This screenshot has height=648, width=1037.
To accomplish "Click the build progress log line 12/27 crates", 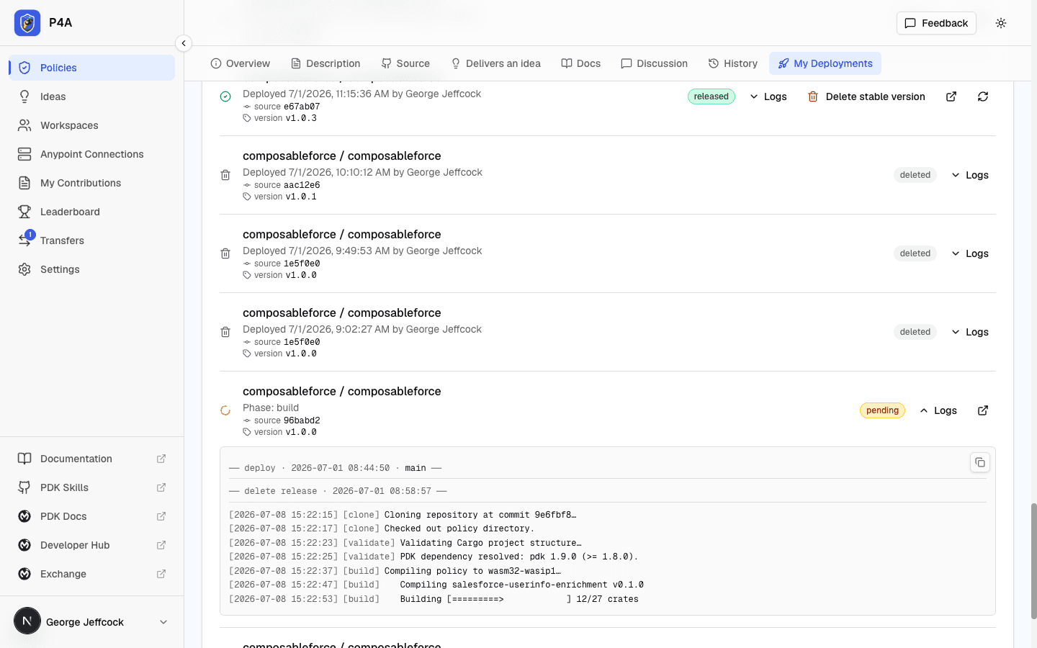I will [434, 599].
